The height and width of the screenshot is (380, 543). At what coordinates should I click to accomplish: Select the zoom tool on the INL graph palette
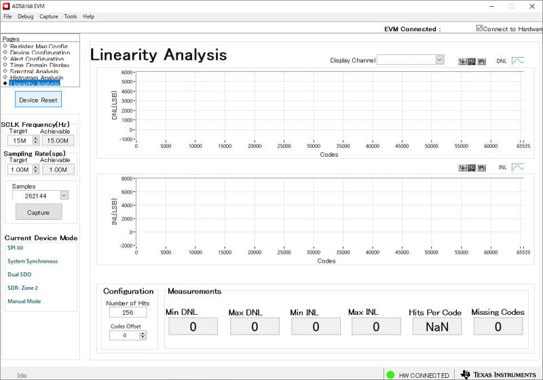coord(472,168)
